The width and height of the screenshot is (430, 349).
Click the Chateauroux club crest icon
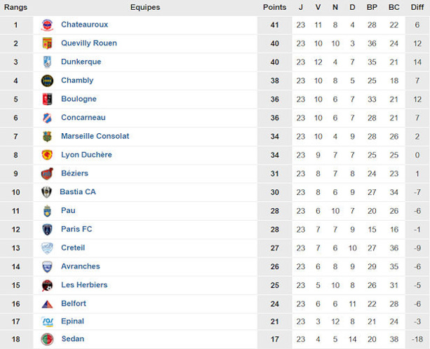tap(47, 25)
